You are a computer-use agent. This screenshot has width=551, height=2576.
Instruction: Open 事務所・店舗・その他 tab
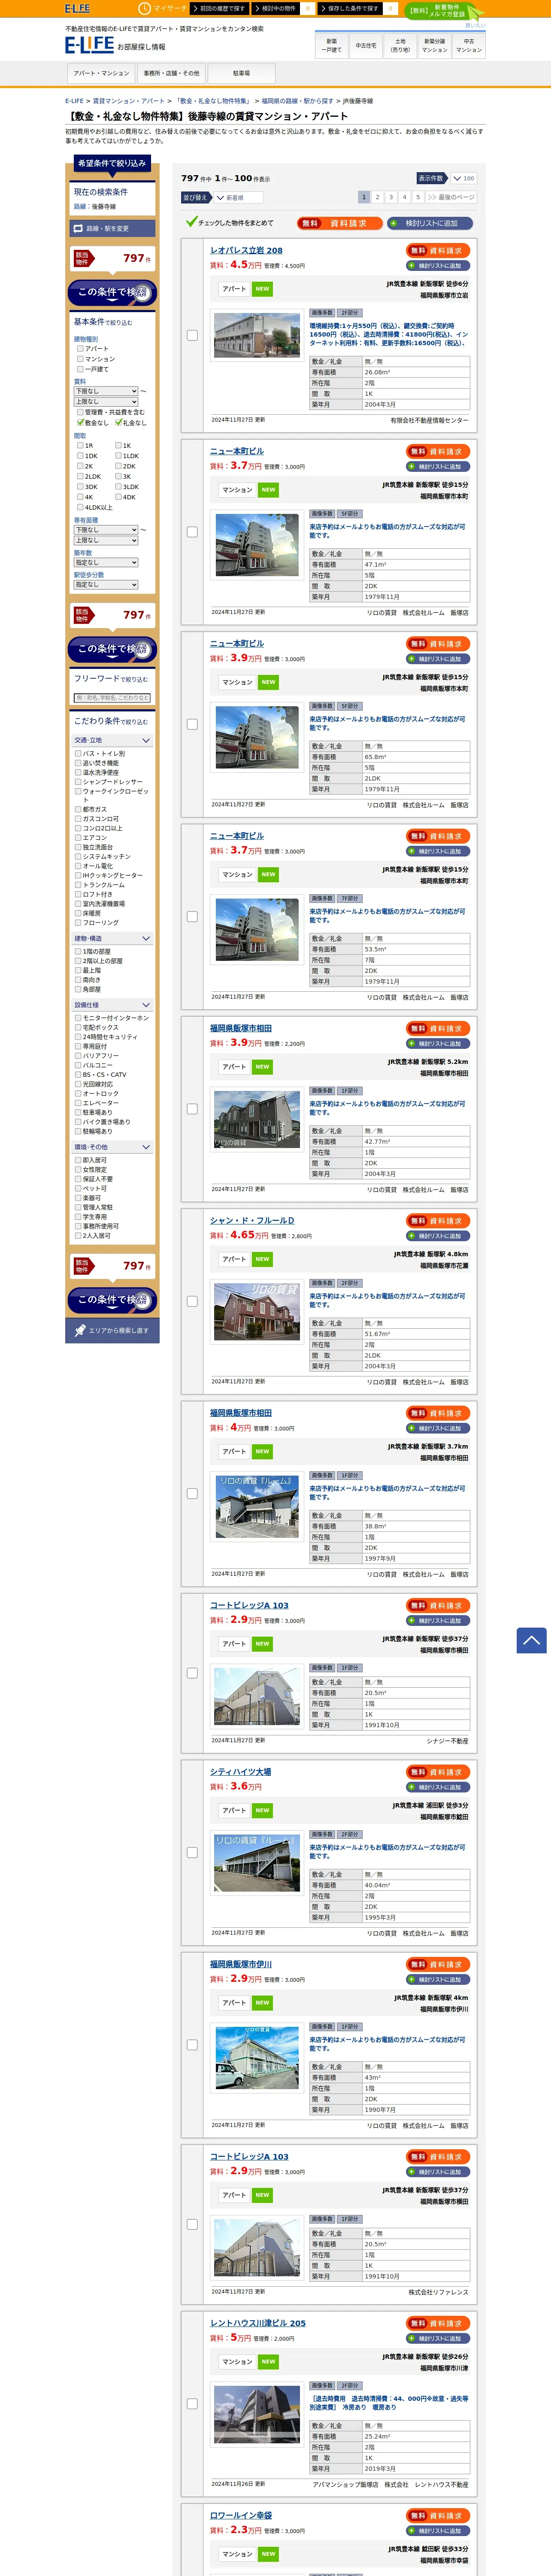(x=171, y=73)
